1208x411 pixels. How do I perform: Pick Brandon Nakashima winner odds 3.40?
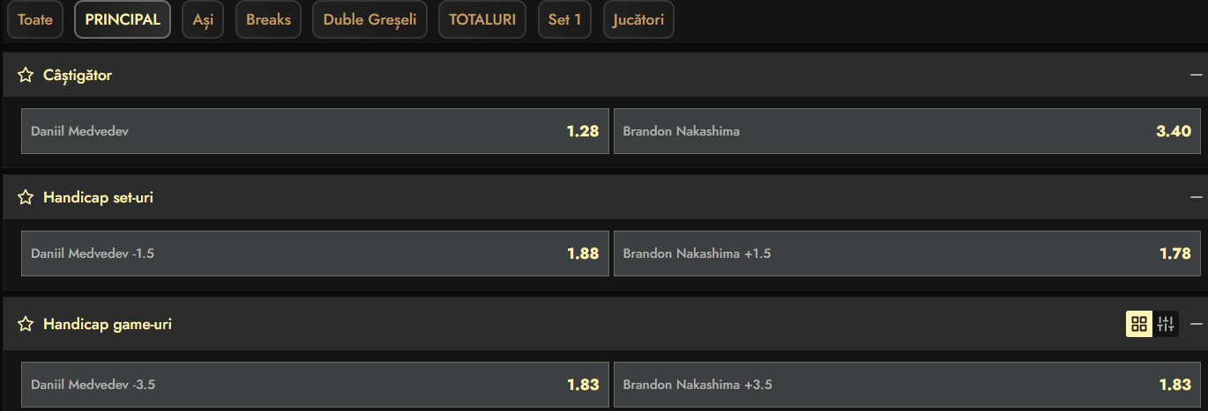(x=906, y=131)
